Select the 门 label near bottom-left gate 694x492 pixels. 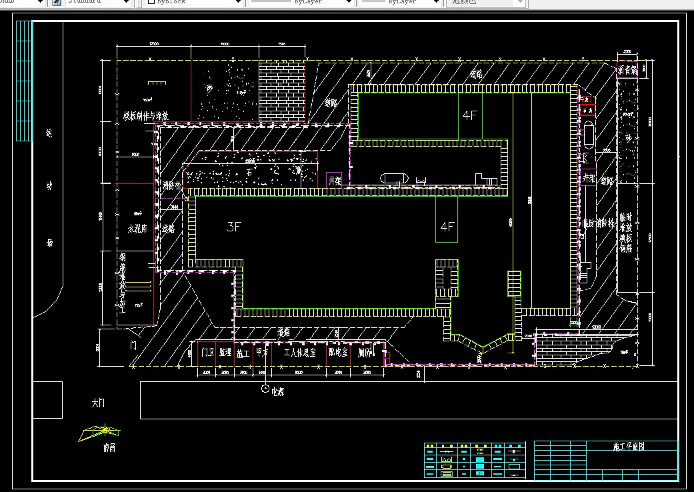(133, 345)
